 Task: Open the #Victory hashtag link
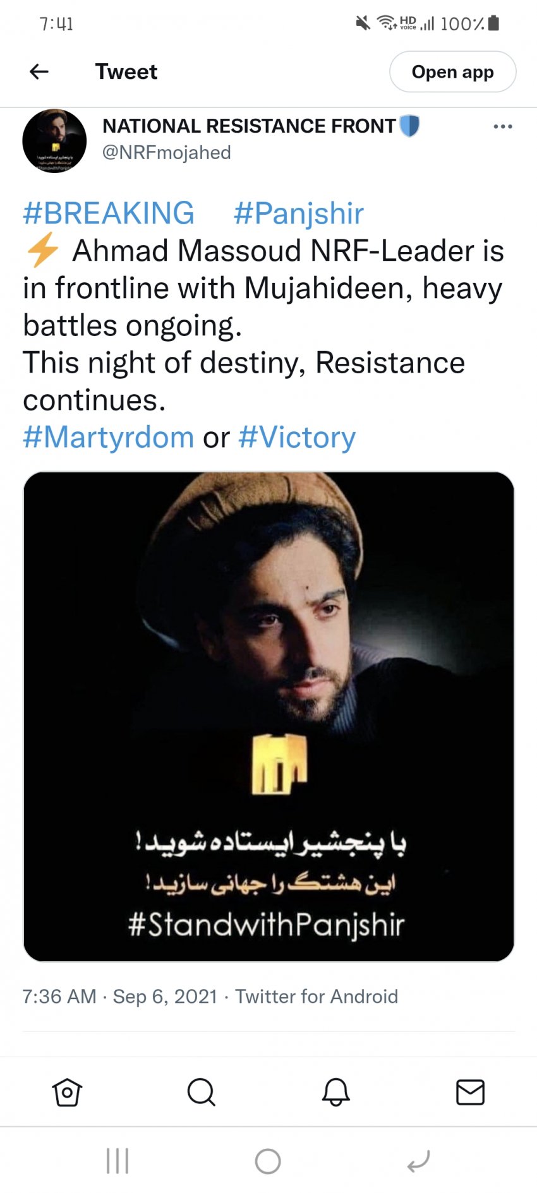[297, 437]
